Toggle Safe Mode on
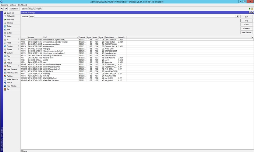254x152 pixels. tap(15, 8)
